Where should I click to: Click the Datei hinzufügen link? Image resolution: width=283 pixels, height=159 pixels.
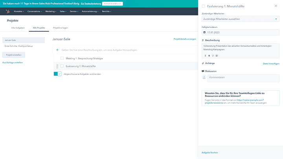pyautogui.click(x=271, y=64)
